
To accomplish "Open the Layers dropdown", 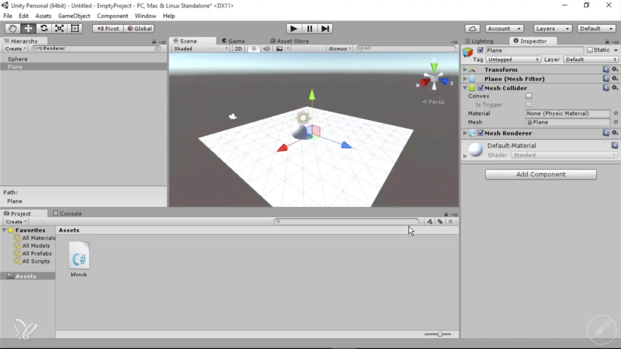I will [553, 28].
